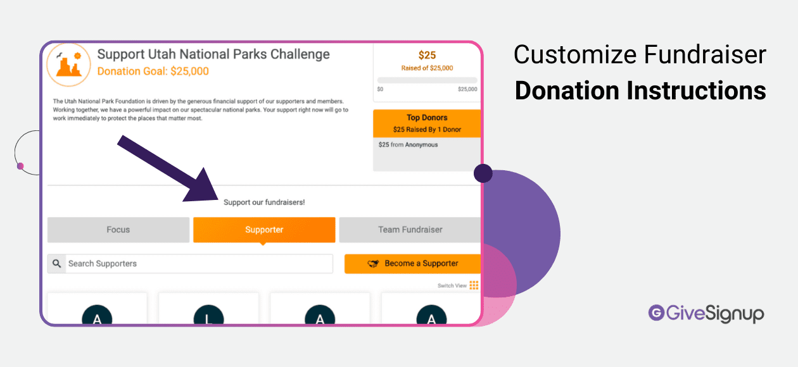Open the rightmost supporter avatar marked A
This screenshot has height=367, width=798.
tap(431, 318)
